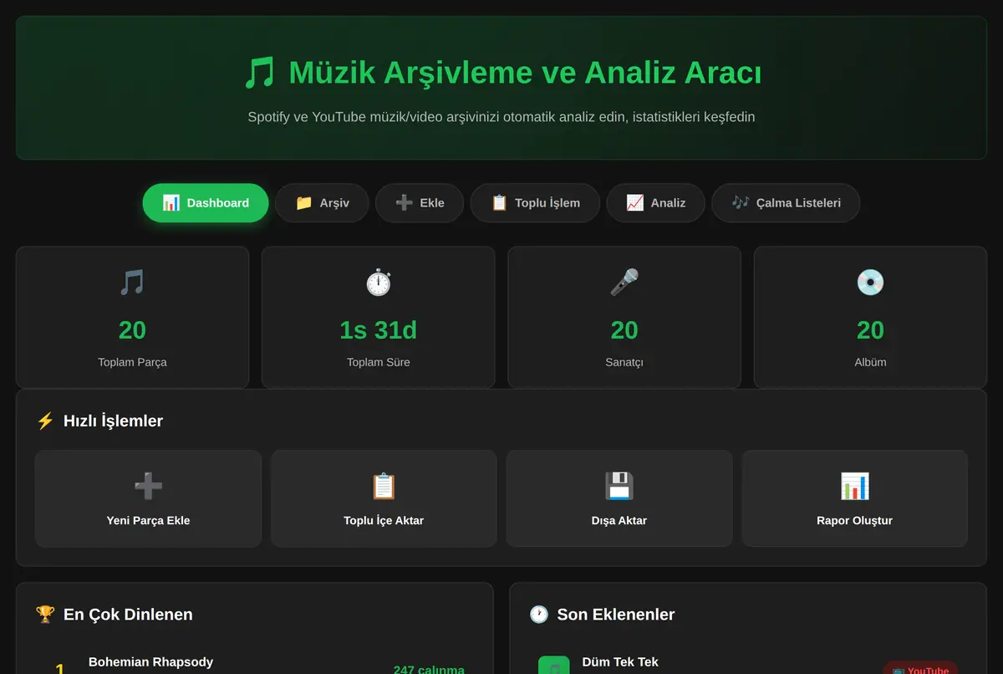Click the lightning icon beside Hızlı İşlemler

coord(45,421)
